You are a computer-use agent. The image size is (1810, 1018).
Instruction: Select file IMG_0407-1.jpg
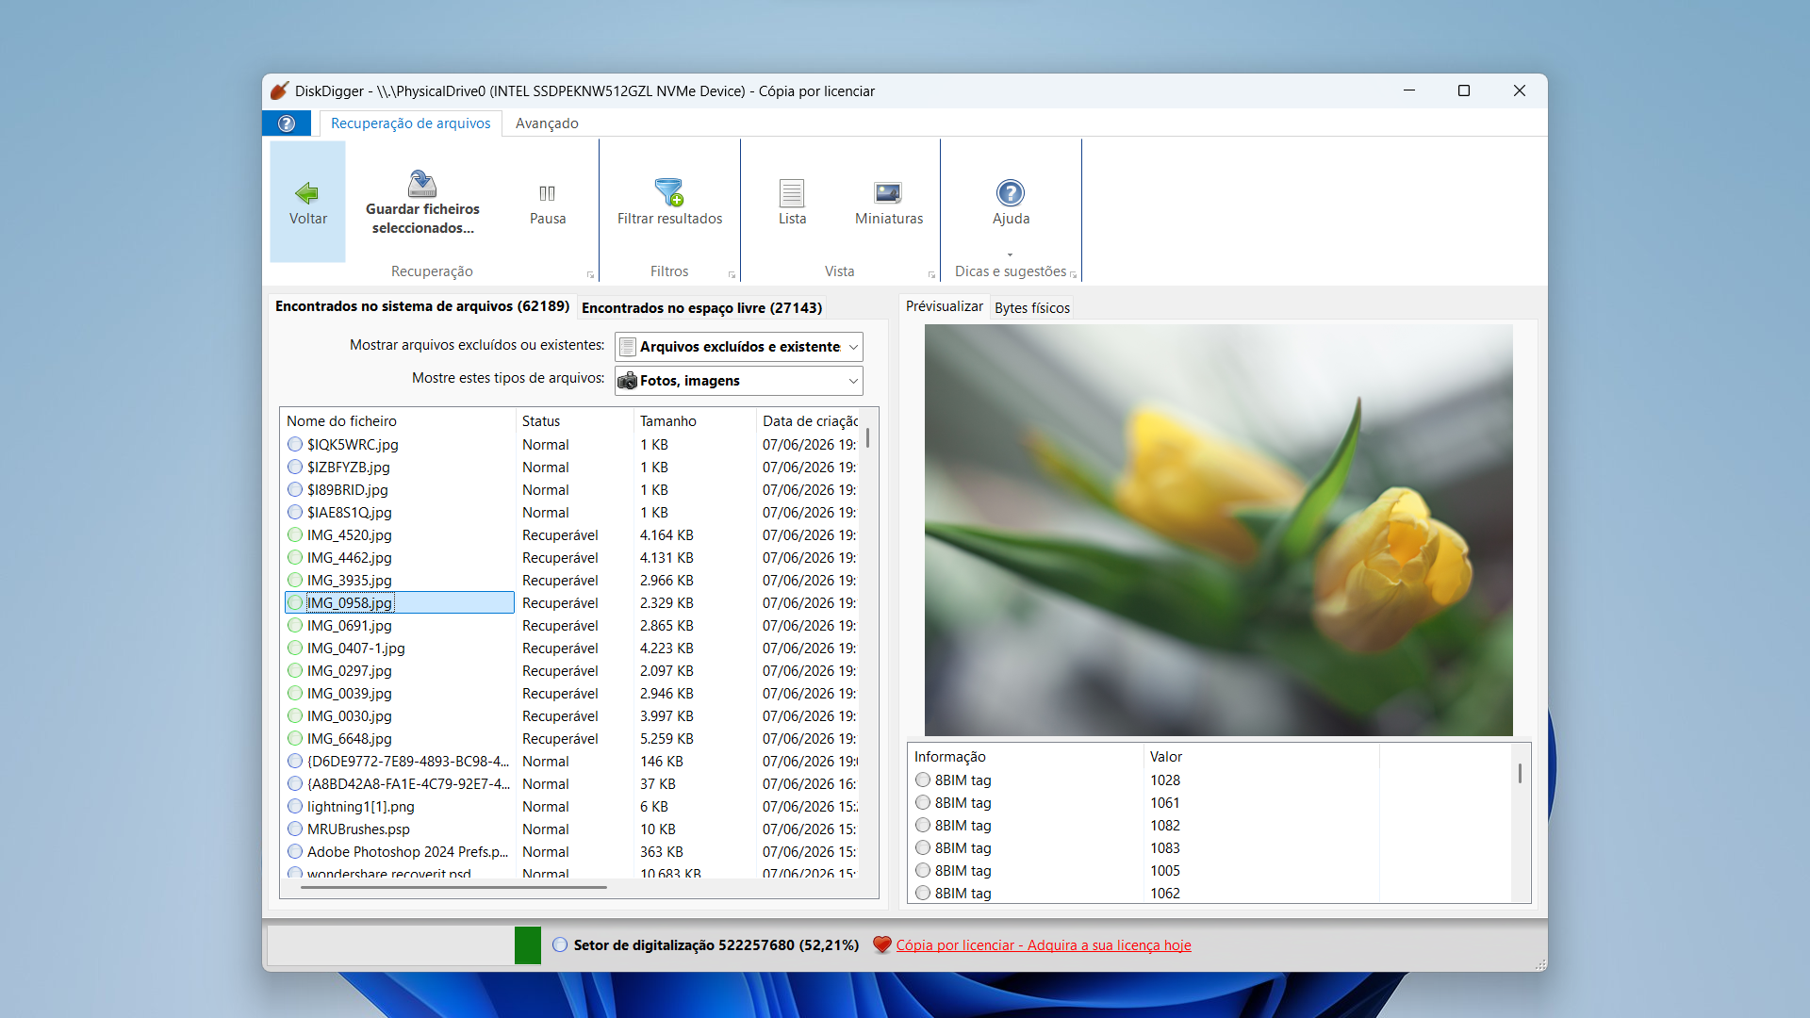pyautogui.click(x=355, y=648)
